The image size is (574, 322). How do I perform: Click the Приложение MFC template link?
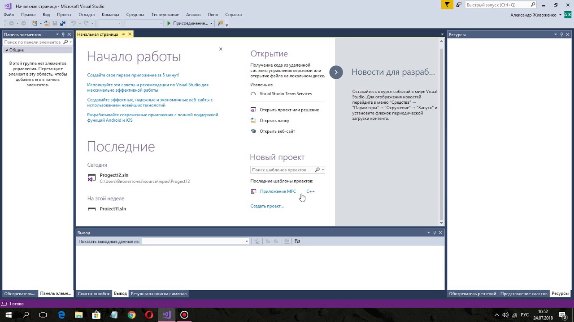click(278, 191)
